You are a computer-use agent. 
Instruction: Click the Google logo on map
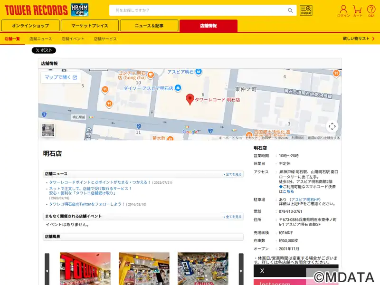[x=190, y=132]
